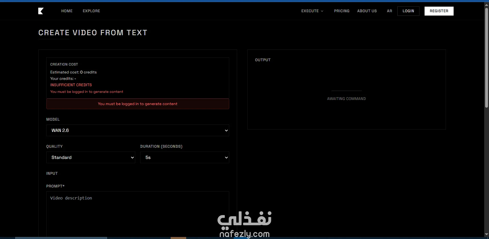Click the CREATION COST label
Image resolution: width=489 pixels, height=239 pixels.
pyautogui.click(x=64, y=65)
